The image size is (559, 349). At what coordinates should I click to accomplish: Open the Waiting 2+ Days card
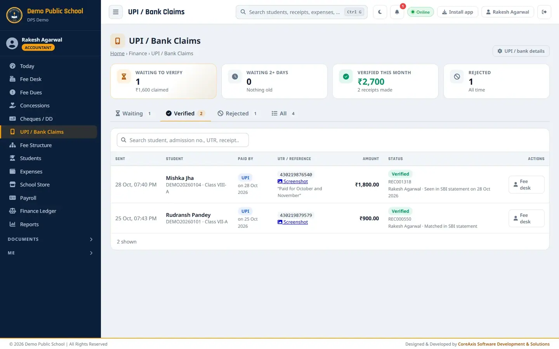coord(274,81)
